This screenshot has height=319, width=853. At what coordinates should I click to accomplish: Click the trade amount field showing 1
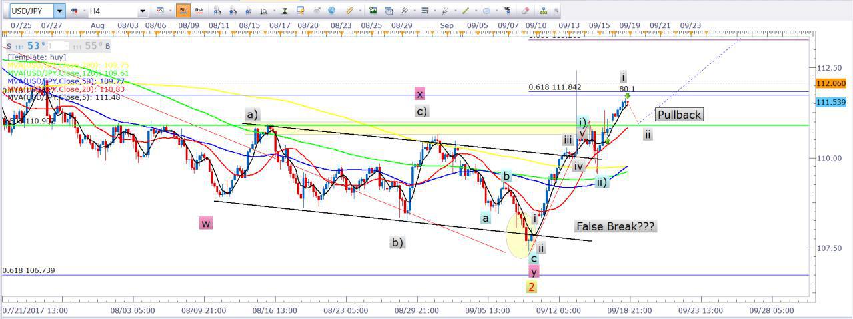[59, 45]
